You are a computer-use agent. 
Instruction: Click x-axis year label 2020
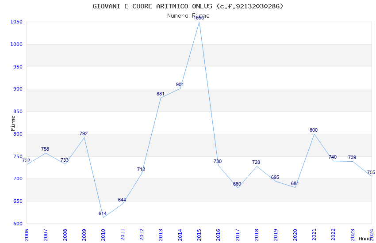coord(295,235)
